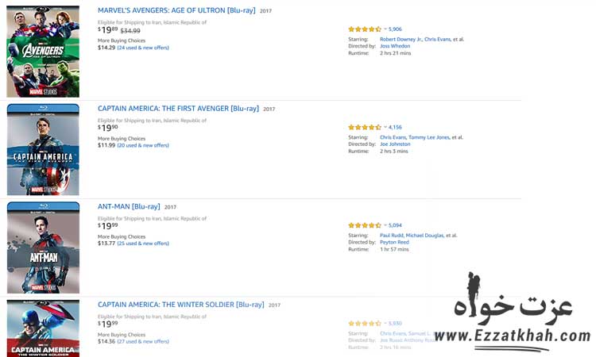Open the 24 used & new offers link
Viewport: 596px width, 357px height.
click(x=143, y=48)
